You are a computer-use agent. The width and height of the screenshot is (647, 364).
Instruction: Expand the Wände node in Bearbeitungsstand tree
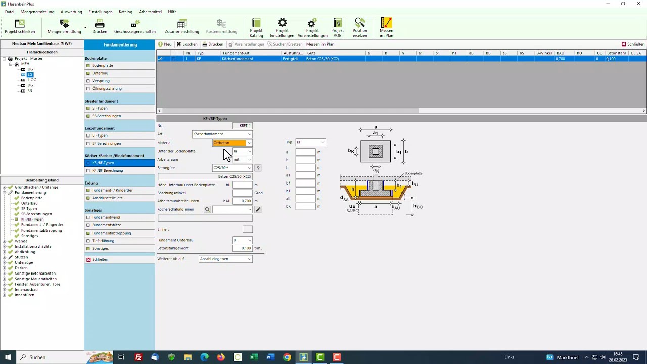(4, 241)
